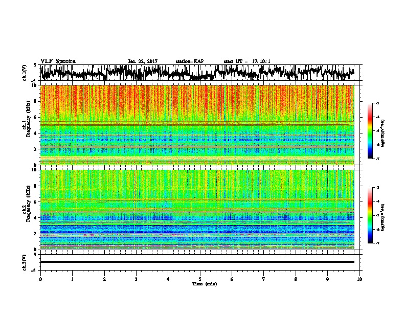The height and width of the screenshot is (313, 405).
Task: Click the "0" frequency tick of ch.2
Action: coord(35,250)
